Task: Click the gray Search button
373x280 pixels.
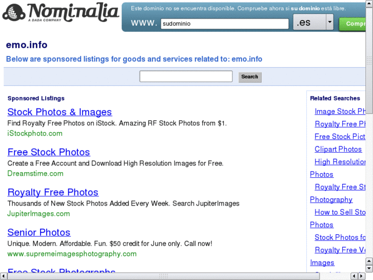Action: [250, 77]
